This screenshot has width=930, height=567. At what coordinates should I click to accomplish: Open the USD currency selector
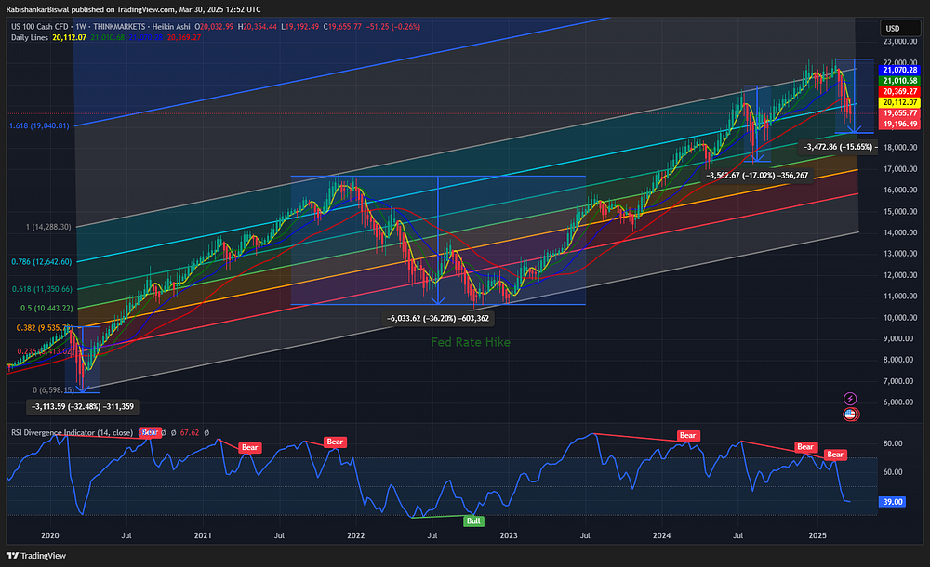pos(892,28)
